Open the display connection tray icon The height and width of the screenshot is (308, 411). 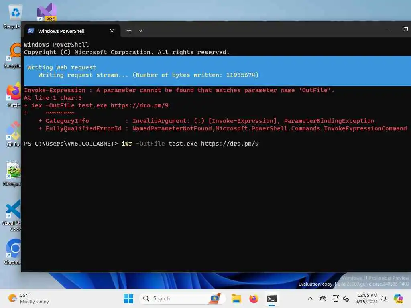(336, 298)
